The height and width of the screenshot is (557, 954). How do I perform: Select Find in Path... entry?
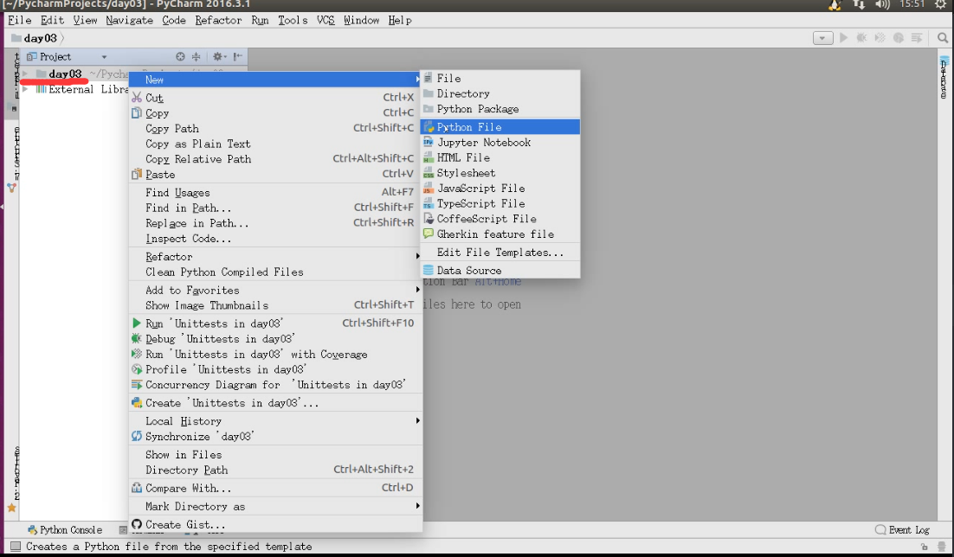click(x=275, y=208)
